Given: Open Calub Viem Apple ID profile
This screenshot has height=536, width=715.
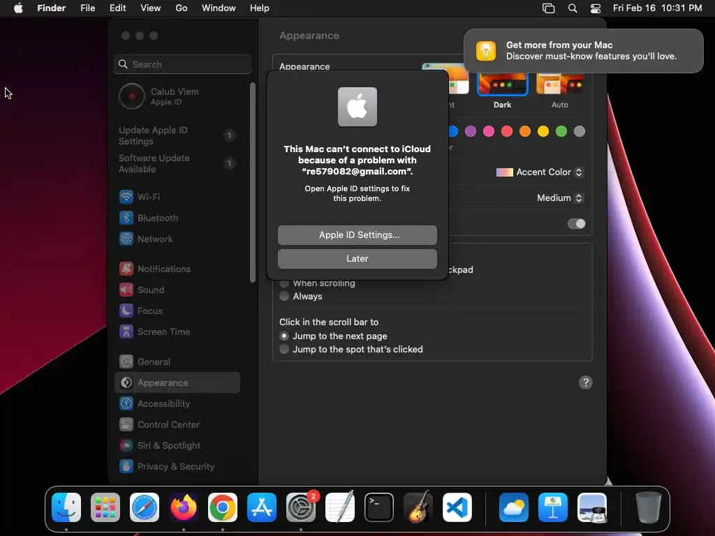Looking at the screenshot, I should (x=177, y=96).
